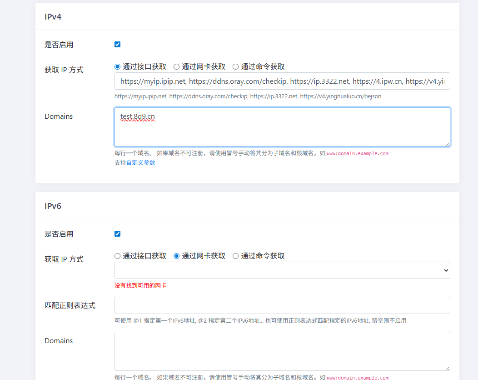
Task: Select IPv4 通过接口获取 radio option
Action: (118, 66)
